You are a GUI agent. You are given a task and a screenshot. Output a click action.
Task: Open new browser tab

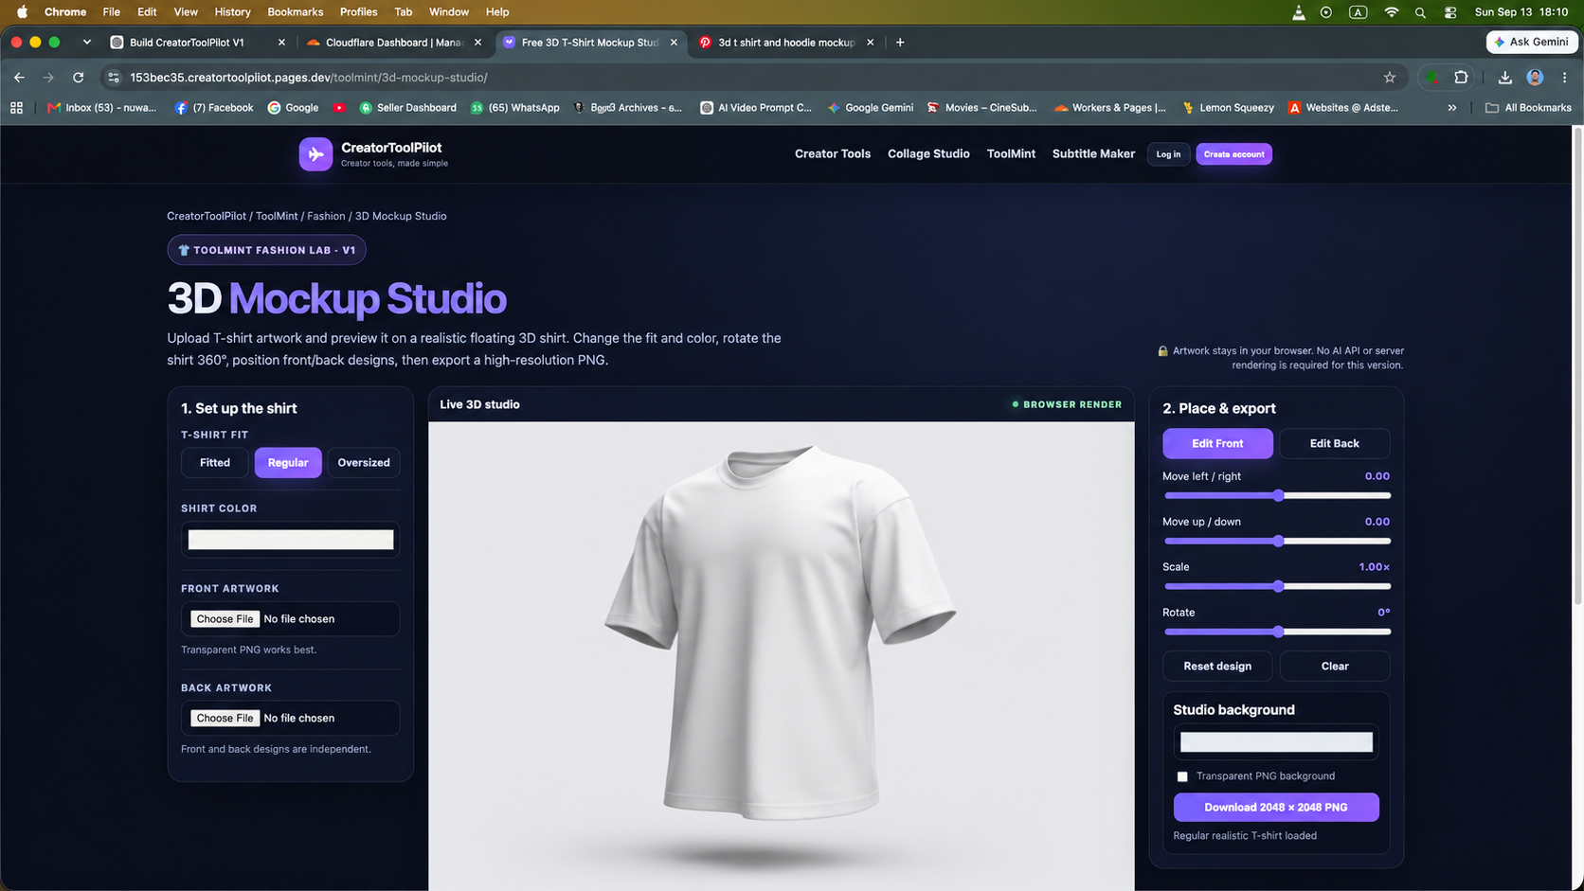[x=900, y=43]
